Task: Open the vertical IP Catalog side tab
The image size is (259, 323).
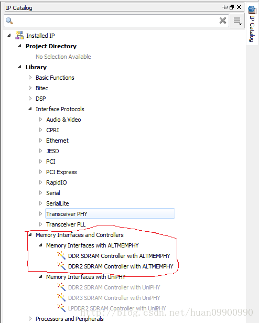Action: [252, 24]
